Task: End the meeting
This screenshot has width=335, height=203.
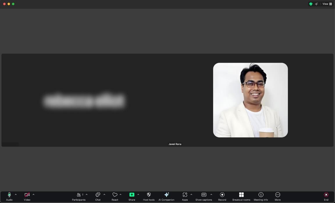Action: pos(326,196)
